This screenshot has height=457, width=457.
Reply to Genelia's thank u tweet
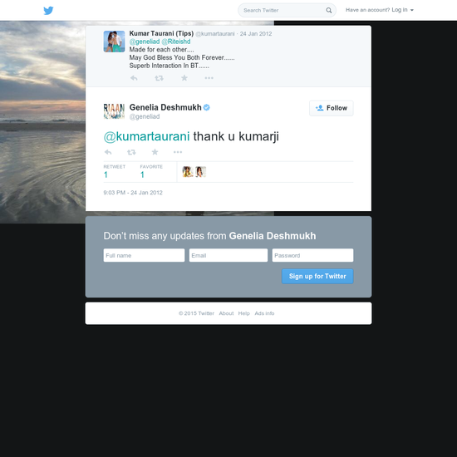point(108,152)
